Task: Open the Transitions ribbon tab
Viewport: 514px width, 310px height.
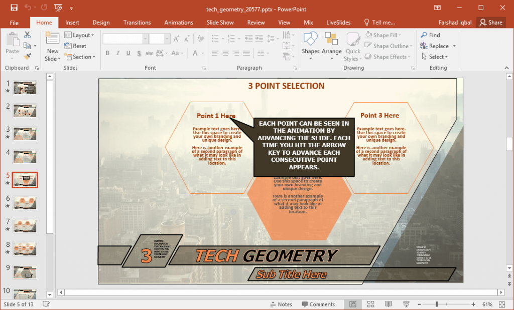Action: point(137,22)
